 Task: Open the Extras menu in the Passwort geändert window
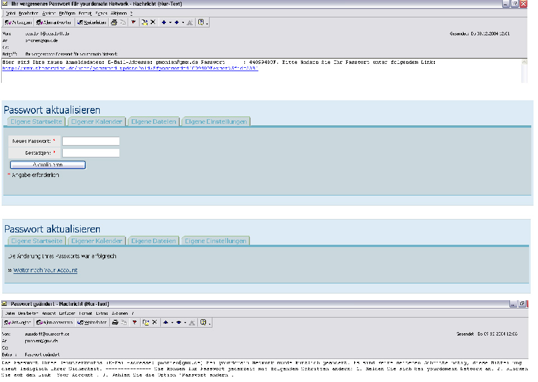point(103,314)
